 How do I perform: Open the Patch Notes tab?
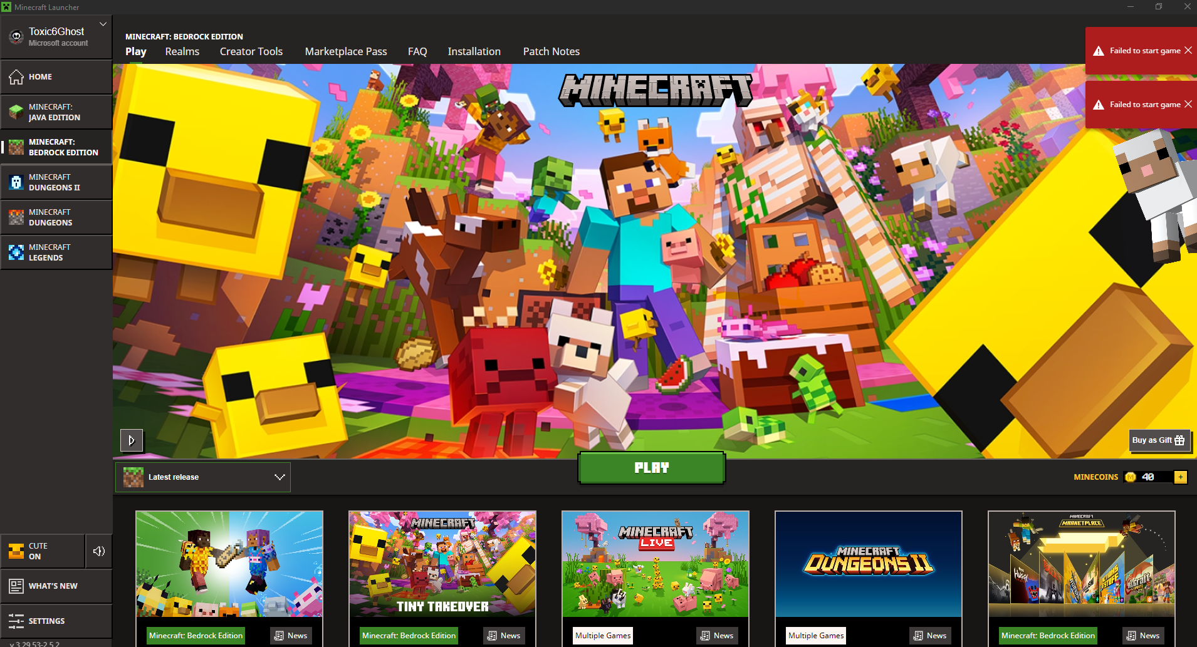click(551, 51)
